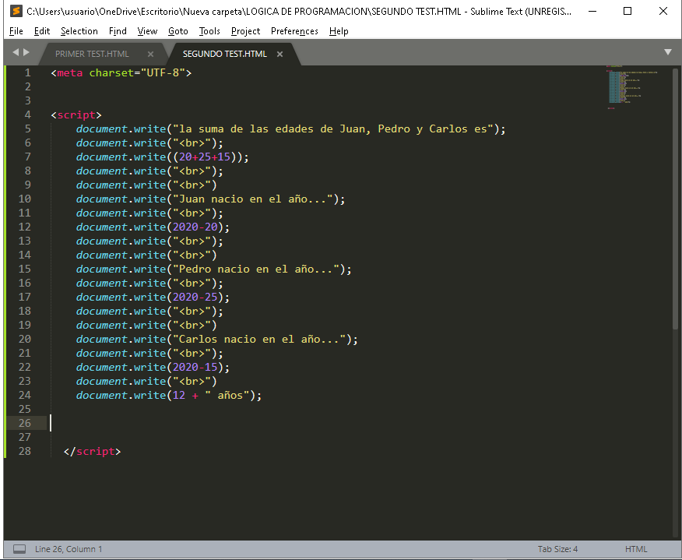Open the View menu

(x=147, y=31)
